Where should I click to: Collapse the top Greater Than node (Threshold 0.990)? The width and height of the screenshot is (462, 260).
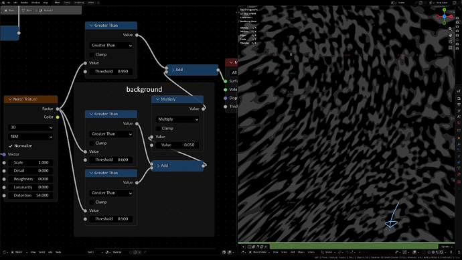91,25
